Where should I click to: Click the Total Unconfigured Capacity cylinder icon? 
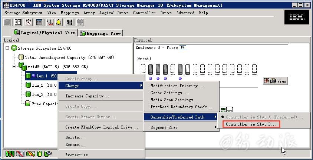point(21,57)
